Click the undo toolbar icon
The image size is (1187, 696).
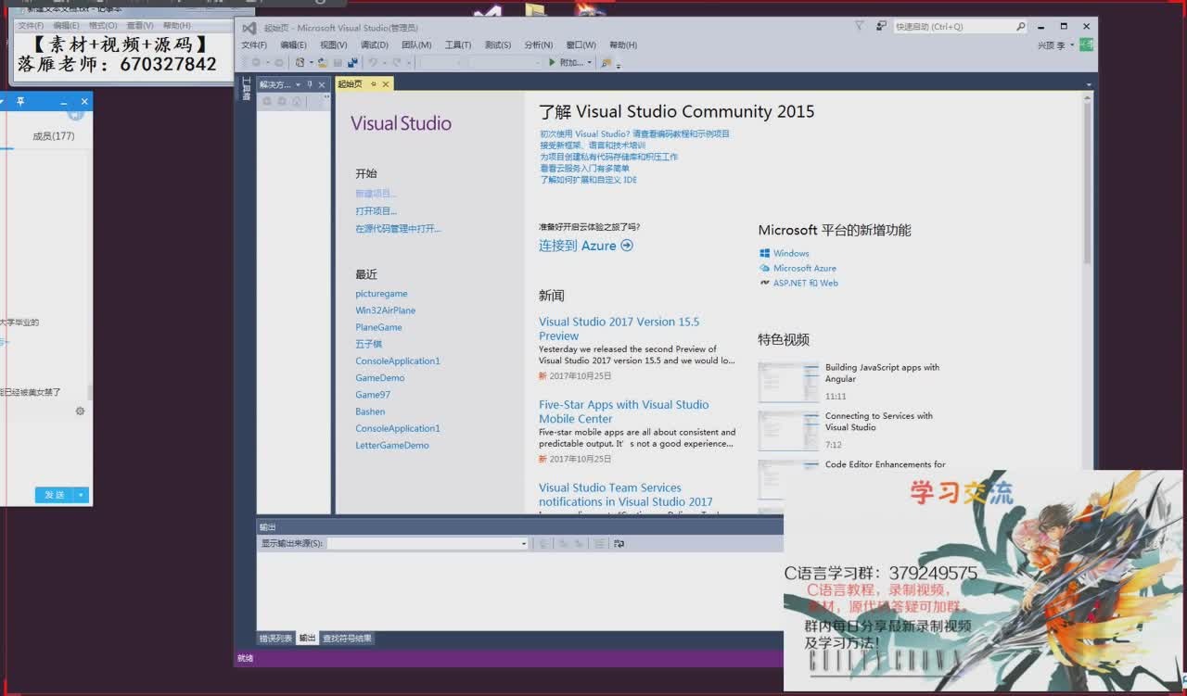[x=373, y=62]
